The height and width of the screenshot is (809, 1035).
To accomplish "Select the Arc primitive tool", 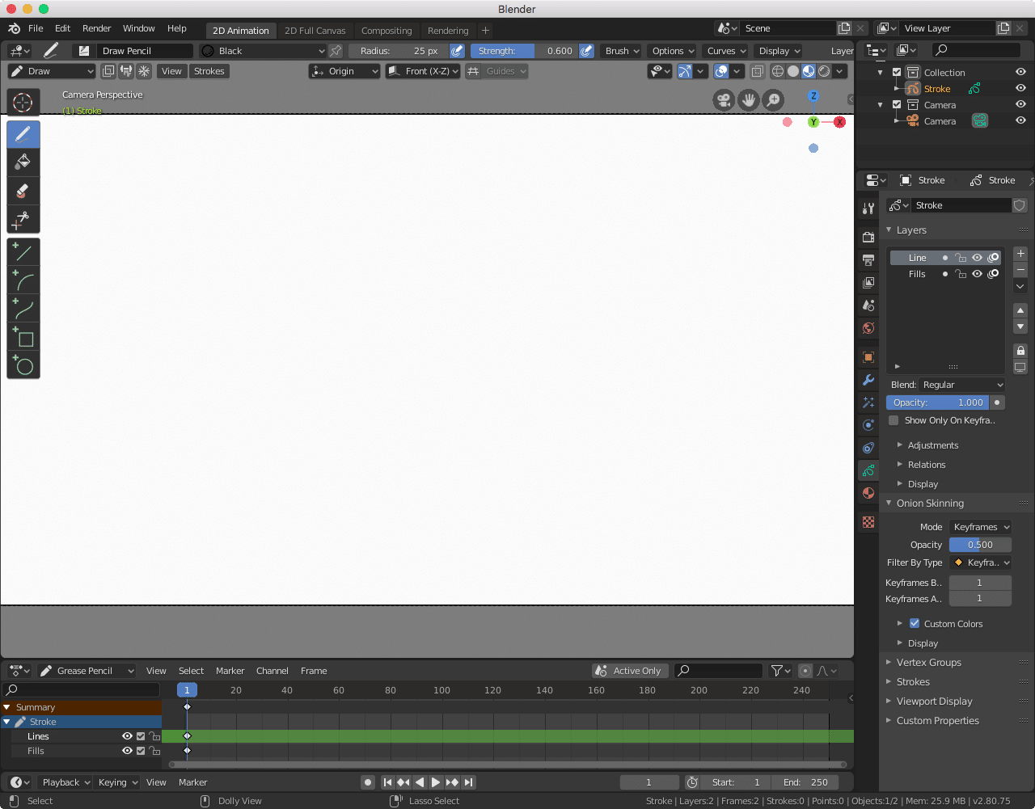I will point(23,281).
